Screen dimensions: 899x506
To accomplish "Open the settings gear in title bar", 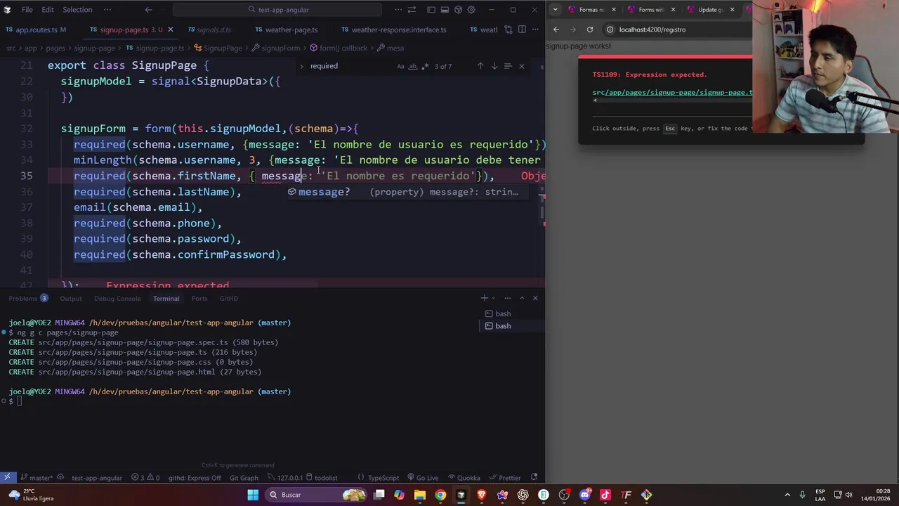I will pyautogui.click(x=471, y=10).
